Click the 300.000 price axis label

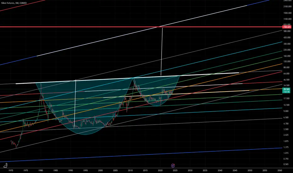click(287, 44)
